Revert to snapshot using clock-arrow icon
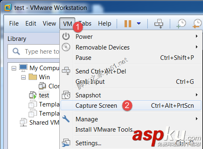The image size is (203, 149). (197, 24)
